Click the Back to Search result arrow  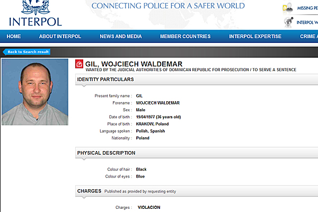(26, 52)
